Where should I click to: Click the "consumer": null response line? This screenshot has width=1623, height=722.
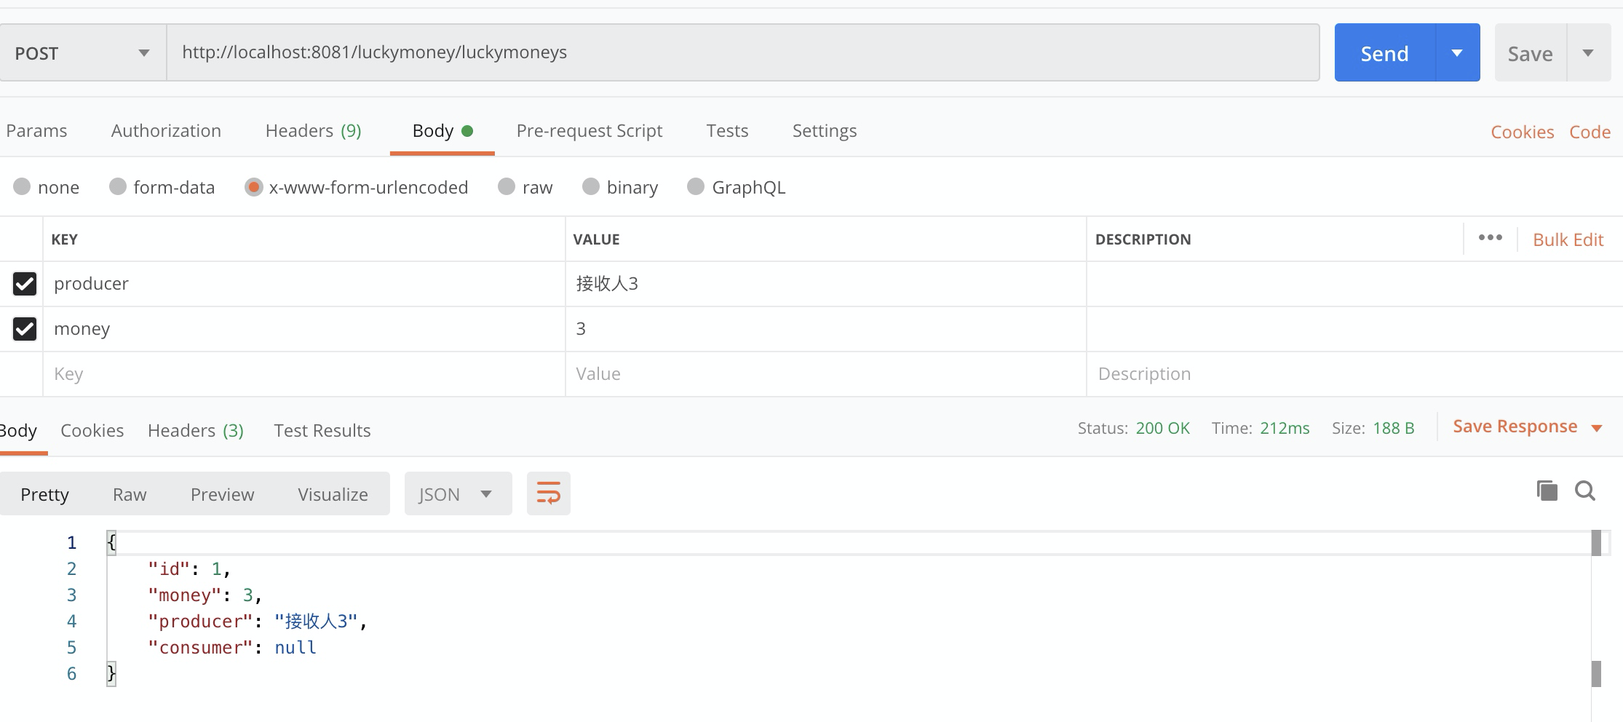[x=231, y=648]
